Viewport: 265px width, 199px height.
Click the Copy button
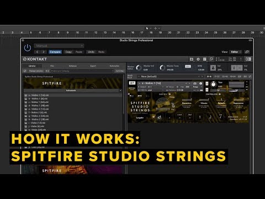pyautogui.click(x=68, y=52)
